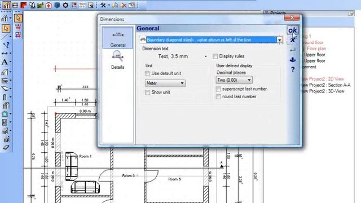Click the anchor icon in Dimensions dialog

[x=292, y=60]
